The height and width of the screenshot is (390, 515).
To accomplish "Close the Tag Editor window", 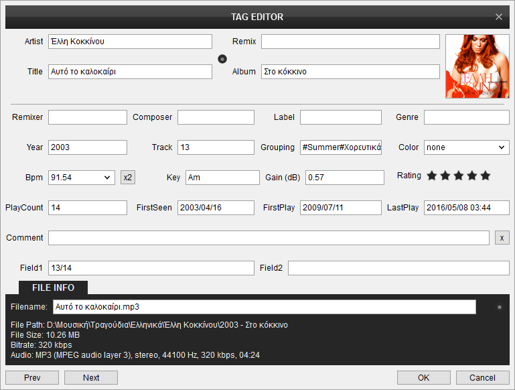I will 499,17.
